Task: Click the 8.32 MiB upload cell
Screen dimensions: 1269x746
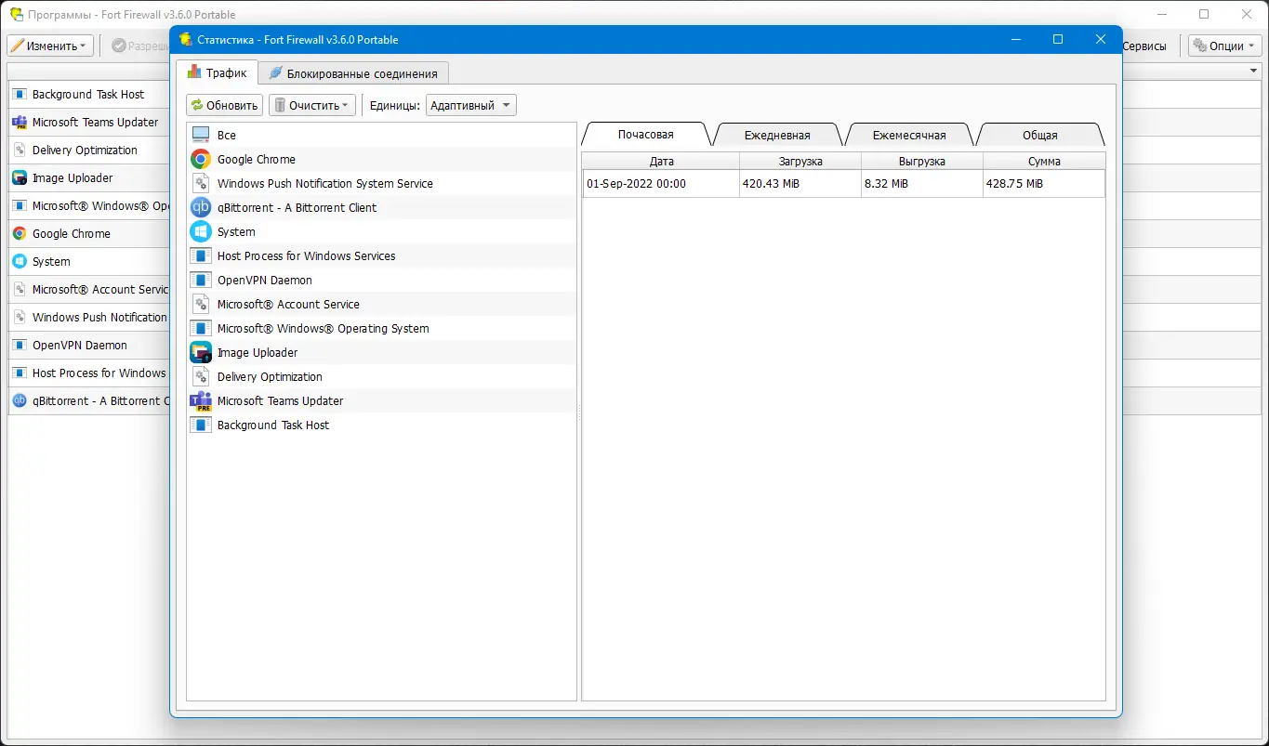Action: pyautogui.click(x=922, y=184)
